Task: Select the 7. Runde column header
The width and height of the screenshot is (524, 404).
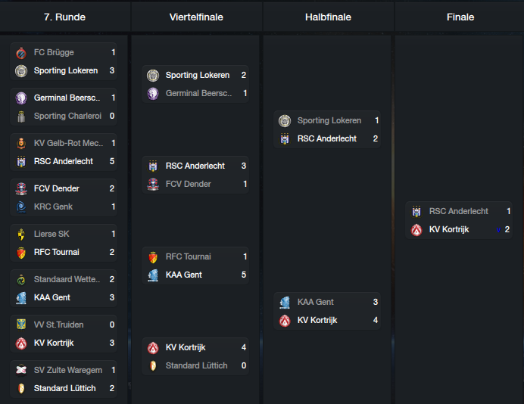Action: click(65, 17)
